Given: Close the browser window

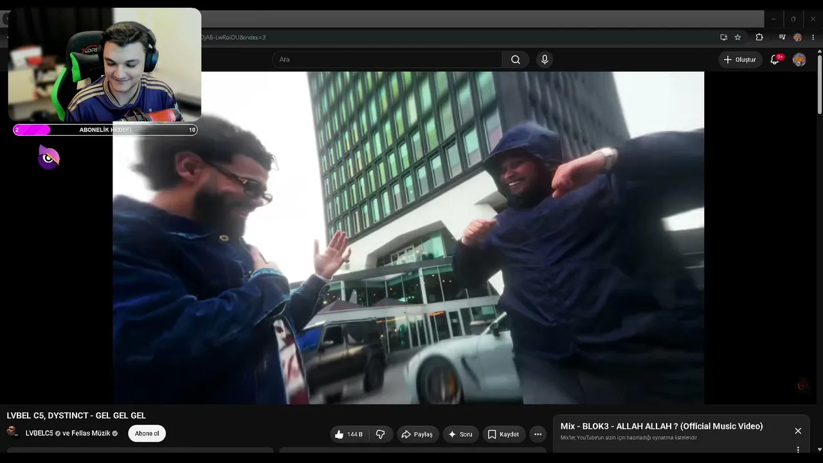Looking at the screenshot, I should 813,19.
